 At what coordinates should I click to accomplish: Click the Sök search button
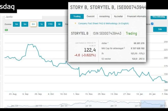tap(160, 29)
